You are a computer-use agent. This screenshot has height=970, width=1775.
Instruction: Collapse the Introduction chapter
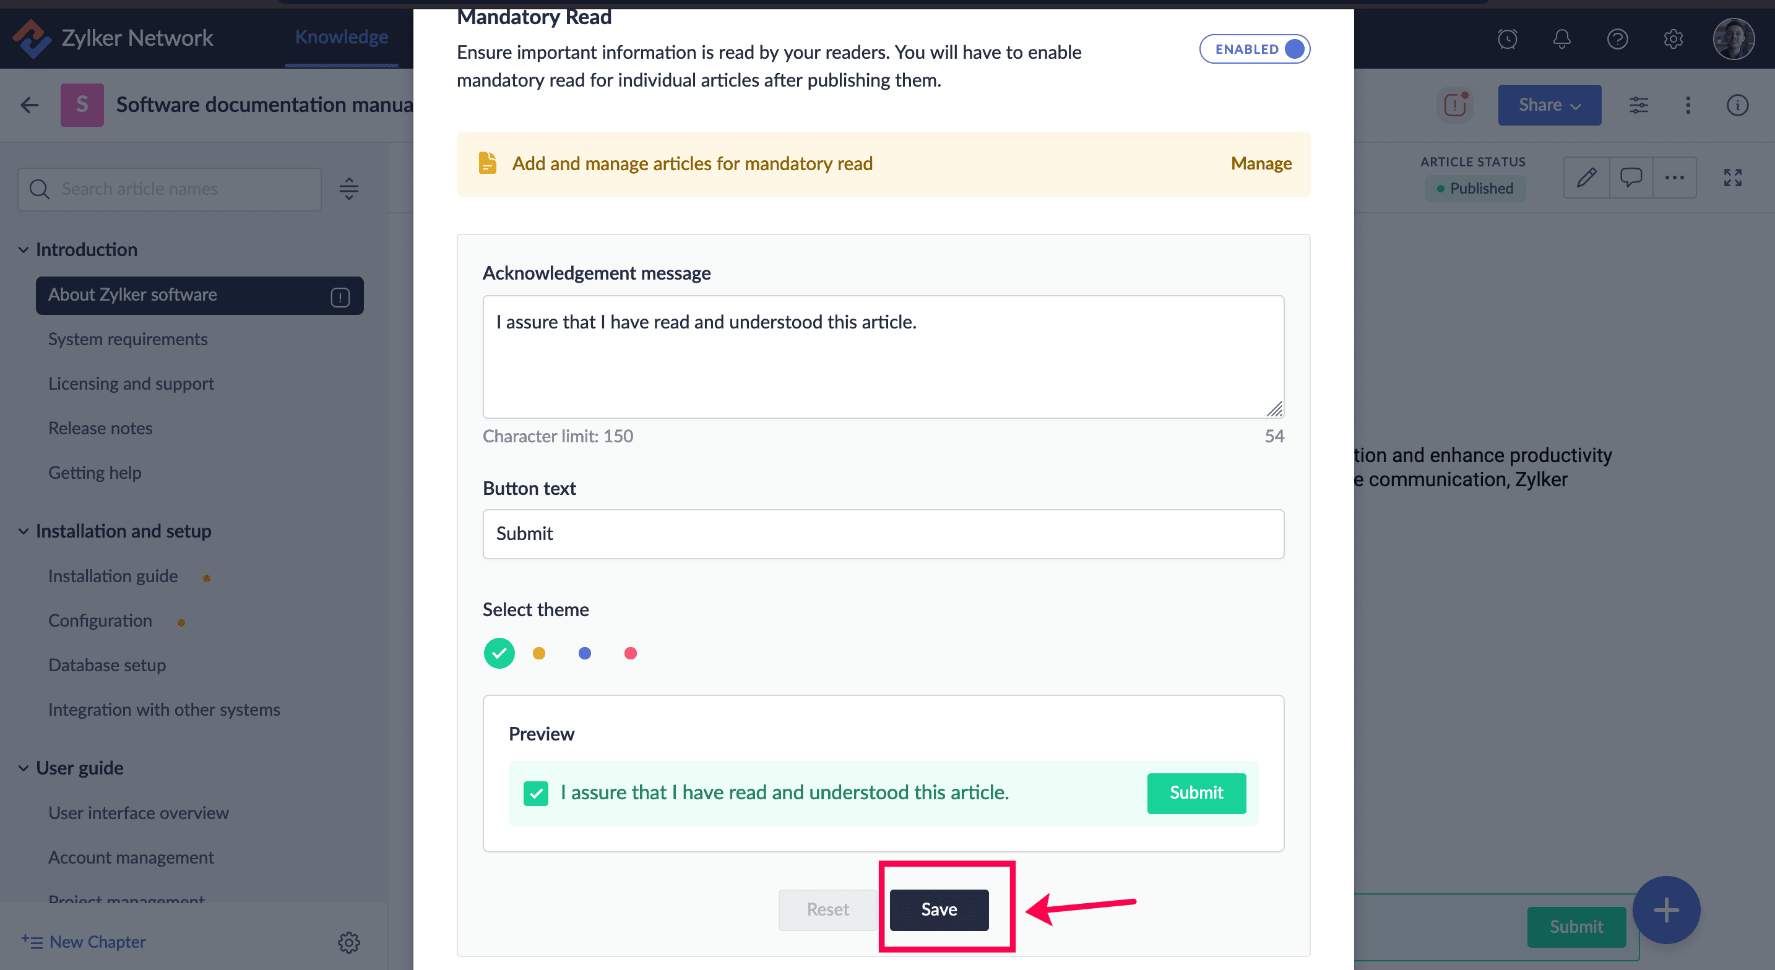[x=24, y=250]
